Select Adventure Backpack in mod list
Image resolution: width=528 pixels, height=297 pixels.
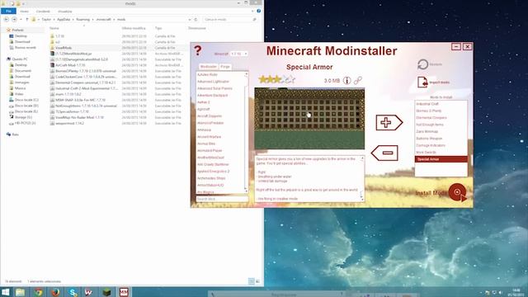point(213,96)
